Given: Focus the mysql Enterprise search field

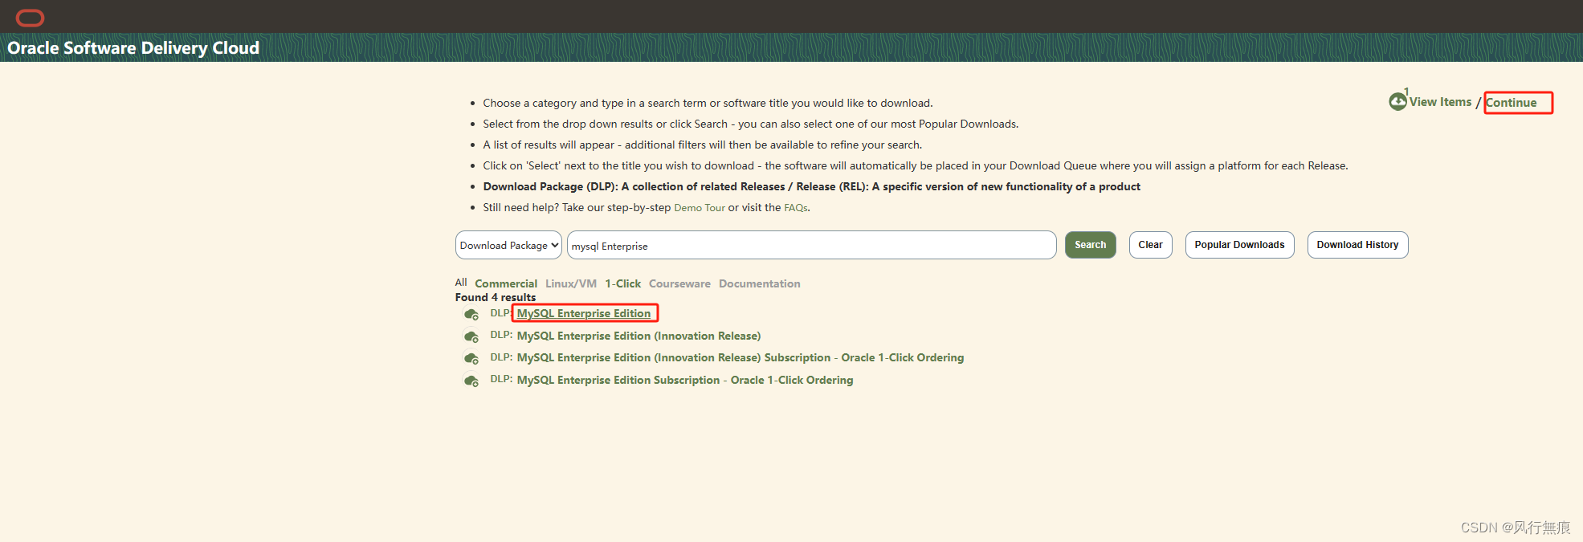Looking at the screenshot, I should coord(811,245).
